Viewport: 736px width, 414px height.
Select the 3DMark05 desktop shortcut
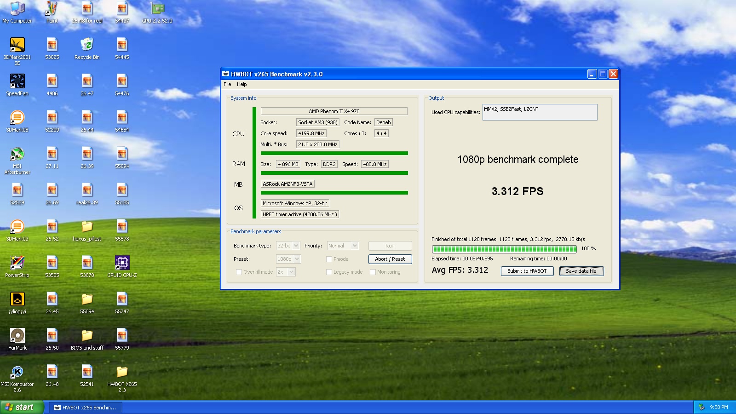[x=17, y=121]
